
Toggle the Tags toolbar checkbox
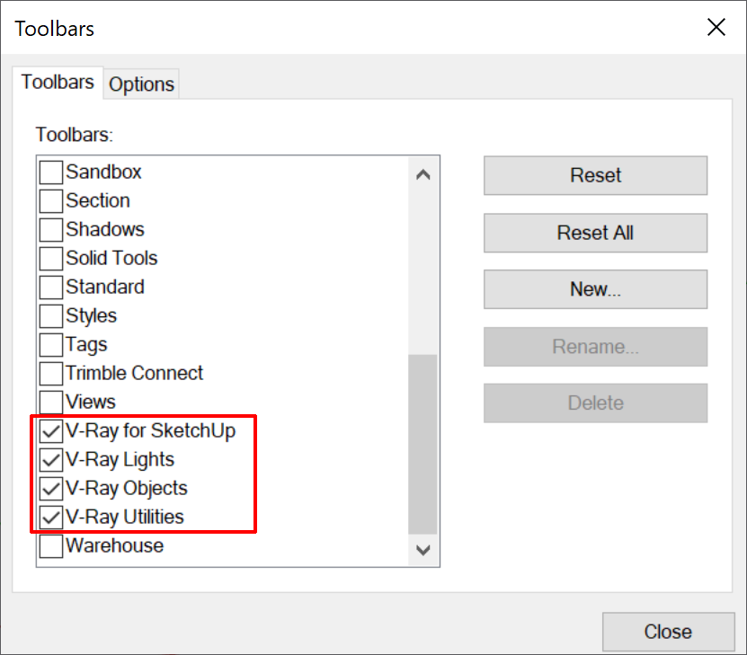click(x=51, y=345)
